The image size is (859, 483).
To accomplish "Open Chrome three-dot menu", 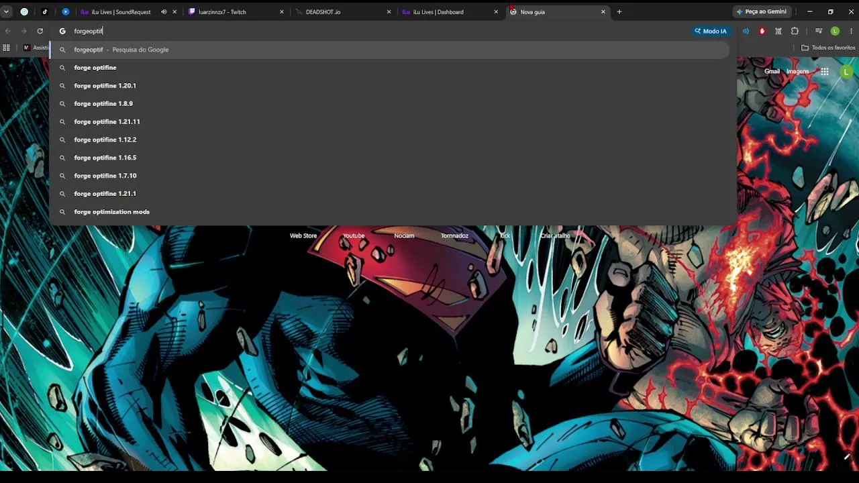I will 851,31.
